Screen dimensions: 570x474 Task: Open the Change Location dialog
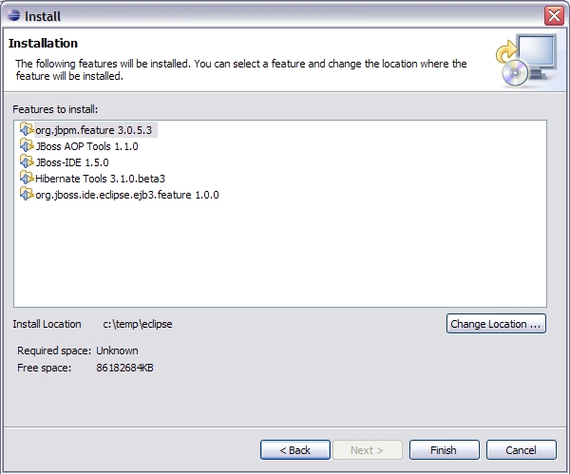pyautogui.click(x=496, y=324)
